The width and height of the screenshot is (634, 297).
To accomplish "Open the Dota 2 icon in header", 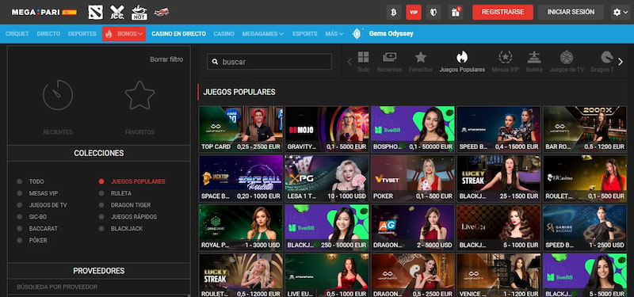I will [95, 12].
